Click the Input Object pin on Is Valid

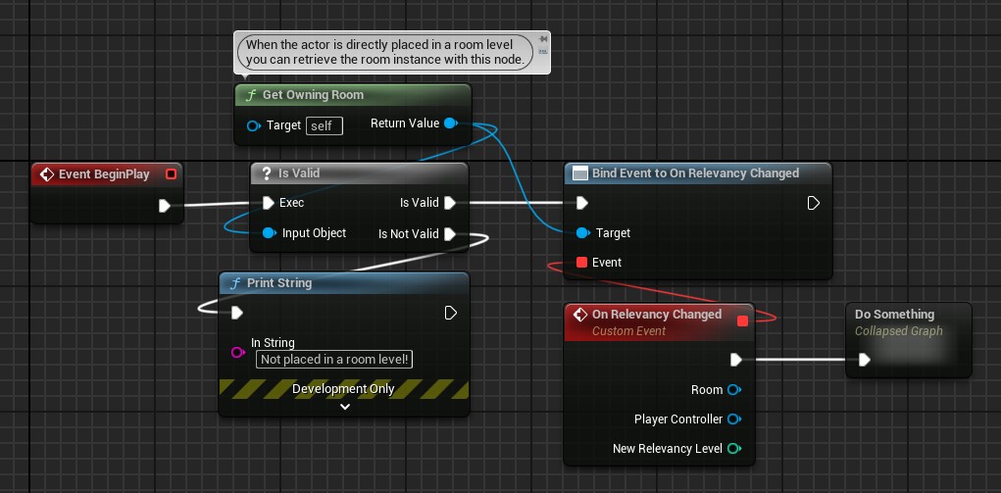pyautogui.click(x=268, y=233)
